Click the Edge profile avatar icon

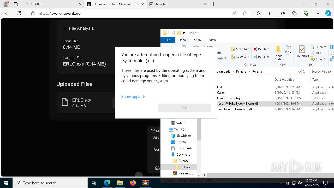6,4
